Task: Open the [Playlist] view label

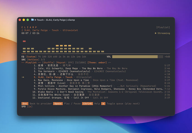Action: coord(163,27)
